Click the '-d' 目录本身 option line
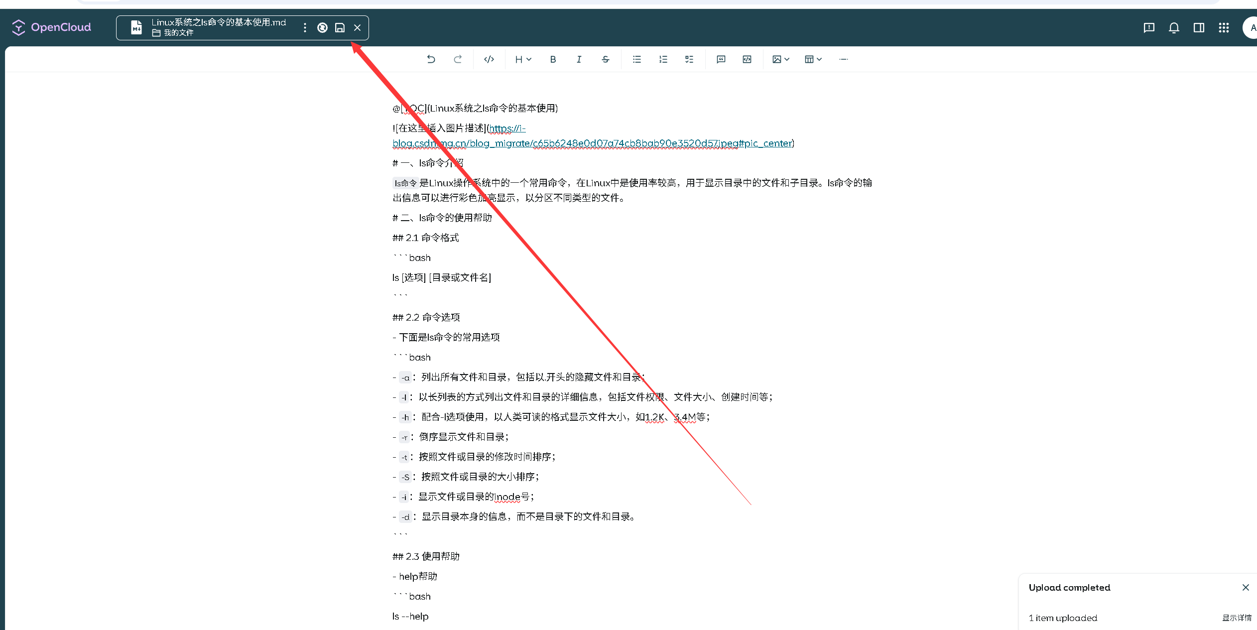 click(x=514, y=516)
